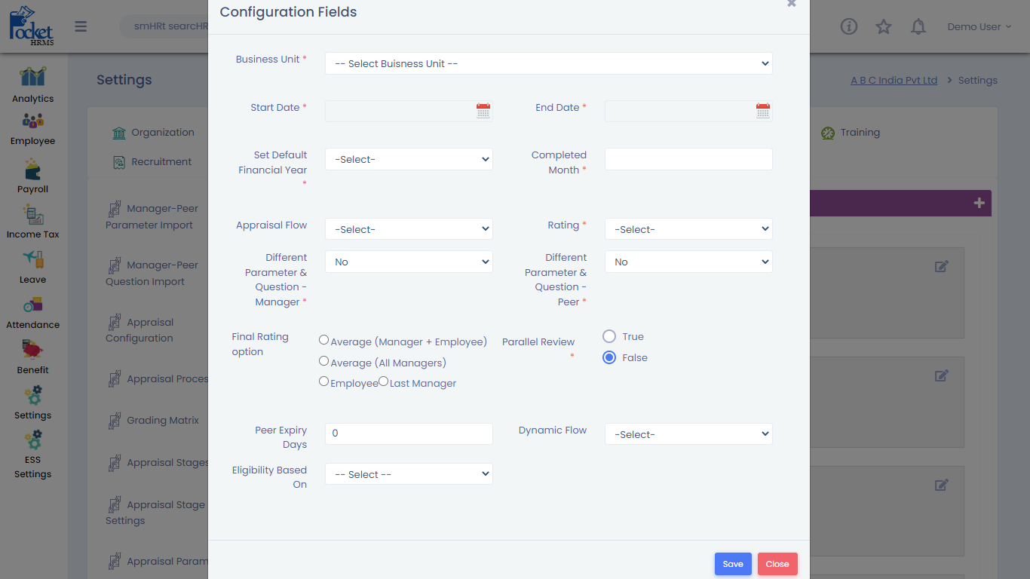The height and width of the screenshot is (579, 1030).
Task: Open the Attendance sidebar module
Action: (32, 312)
